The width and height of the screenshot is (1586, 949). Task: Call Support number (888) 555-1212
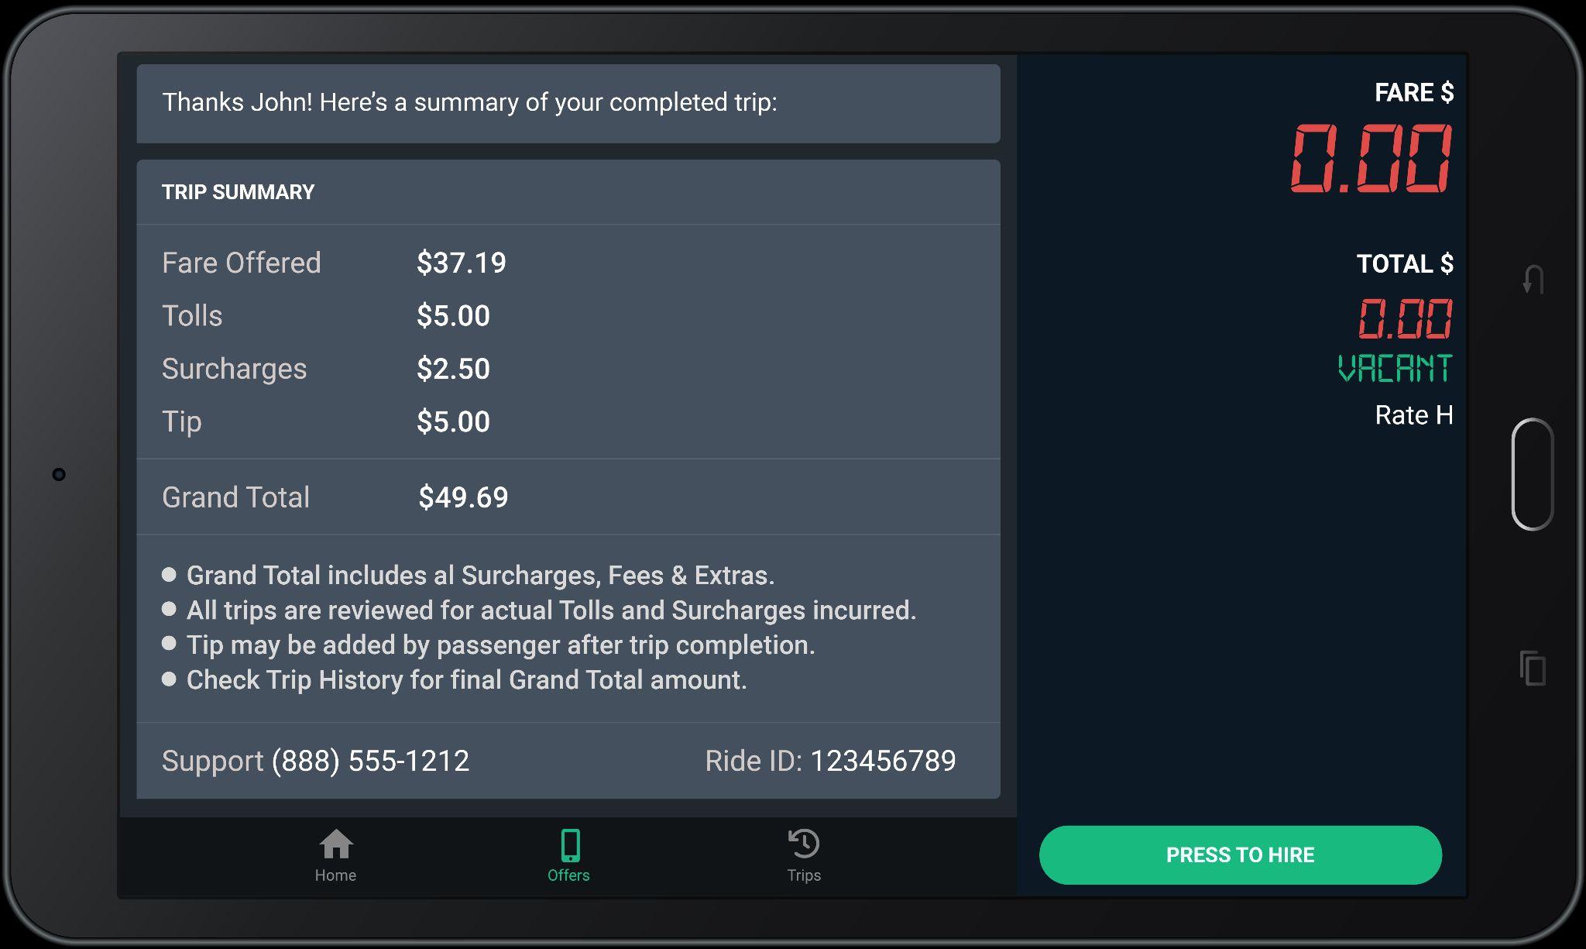click(370, 761)
